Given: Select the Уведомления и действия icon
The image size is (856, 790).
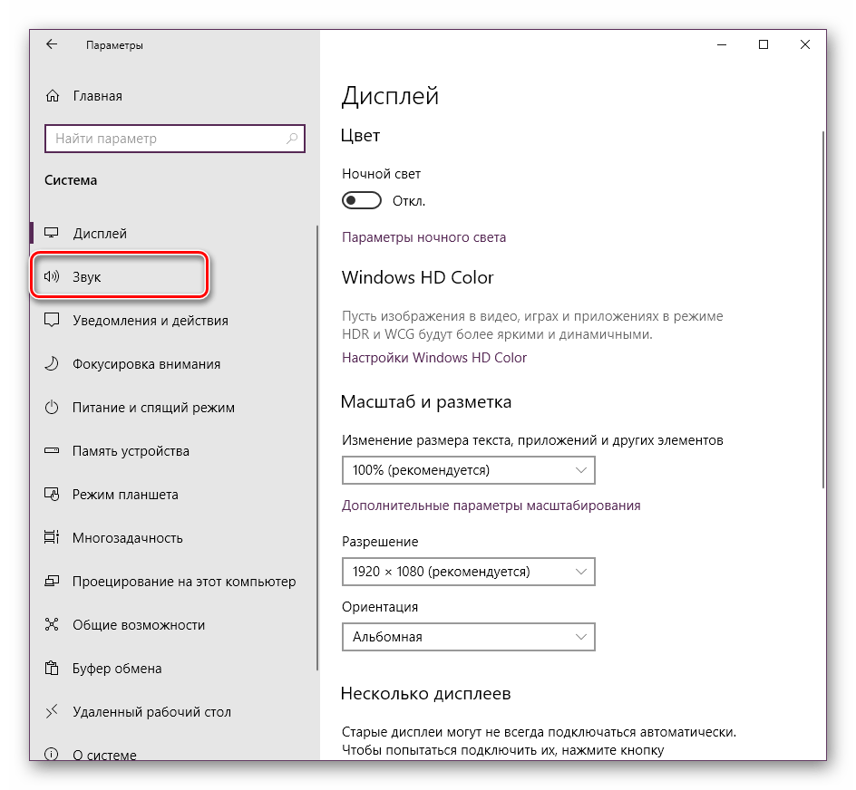Looking at the screenshot, I should tap(52, 321).
